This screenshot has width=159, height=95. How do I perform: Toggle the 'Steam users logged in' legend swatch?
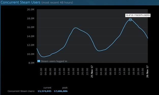(39, 61)
